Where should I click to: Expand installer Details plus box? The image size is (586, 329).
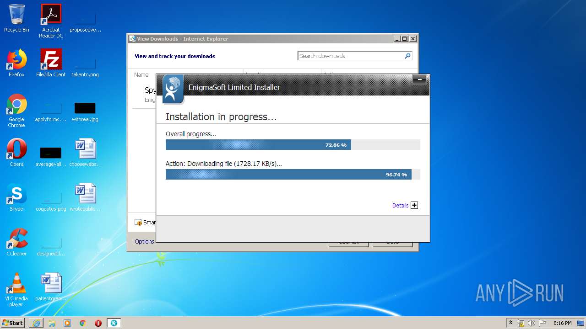(414, 205)
